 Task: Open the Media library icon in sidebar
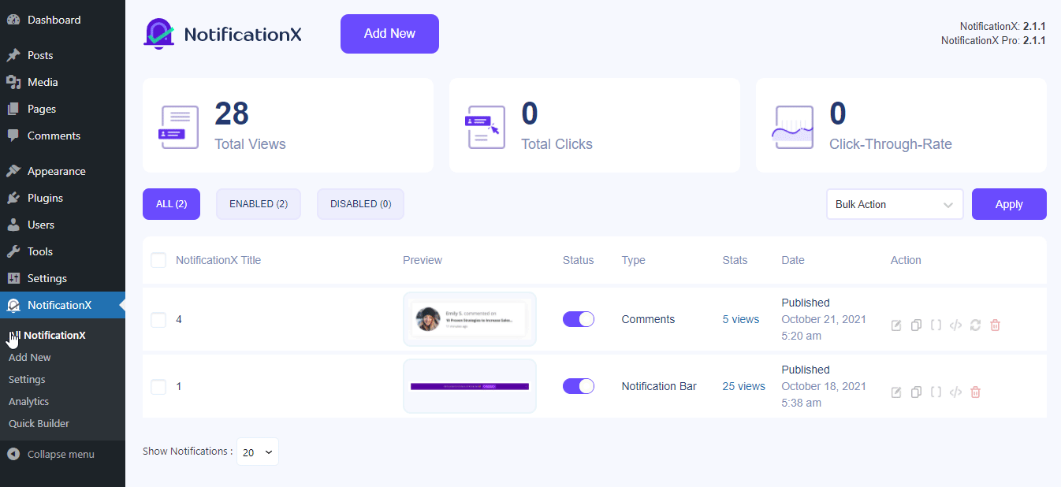pyautogui.click(x=13, y=82)
